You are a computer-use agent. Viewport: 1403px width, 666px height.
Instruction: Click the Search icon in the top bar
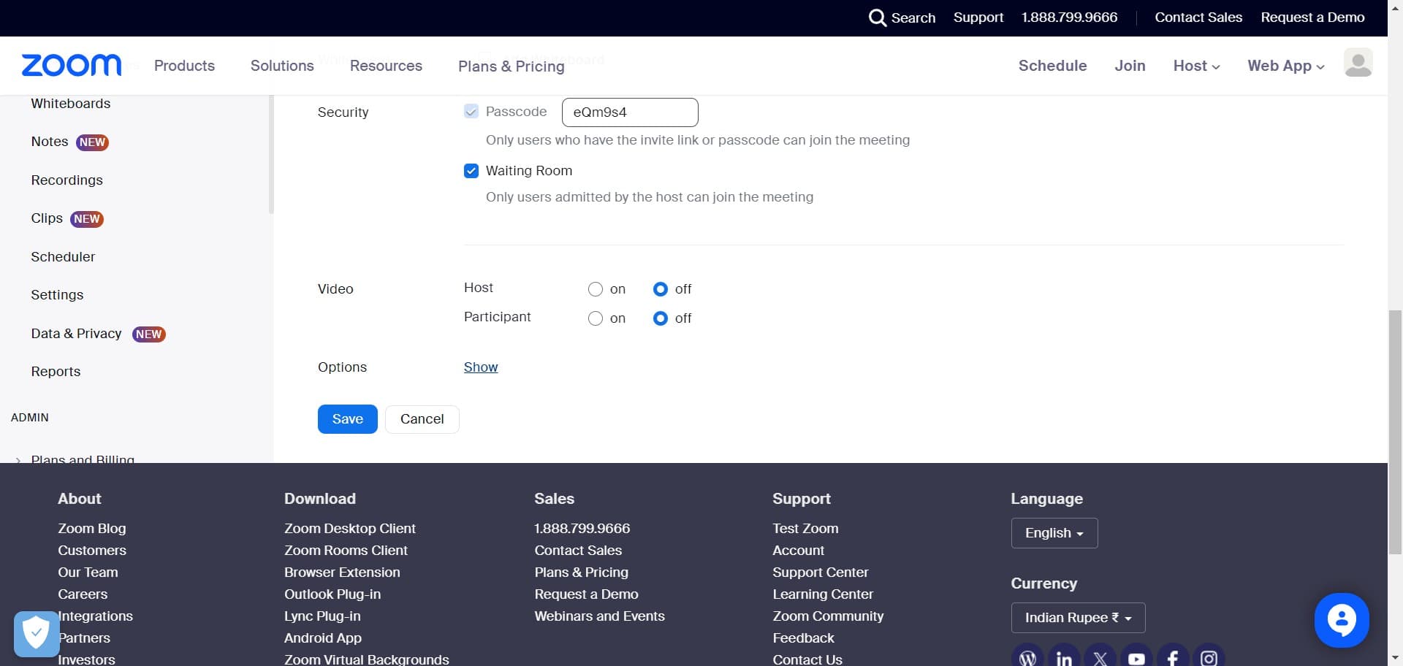click(878, 18)
